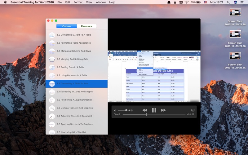Switch to the Course tab
Screen dimensions: 248x155
[x=66, y=26]
